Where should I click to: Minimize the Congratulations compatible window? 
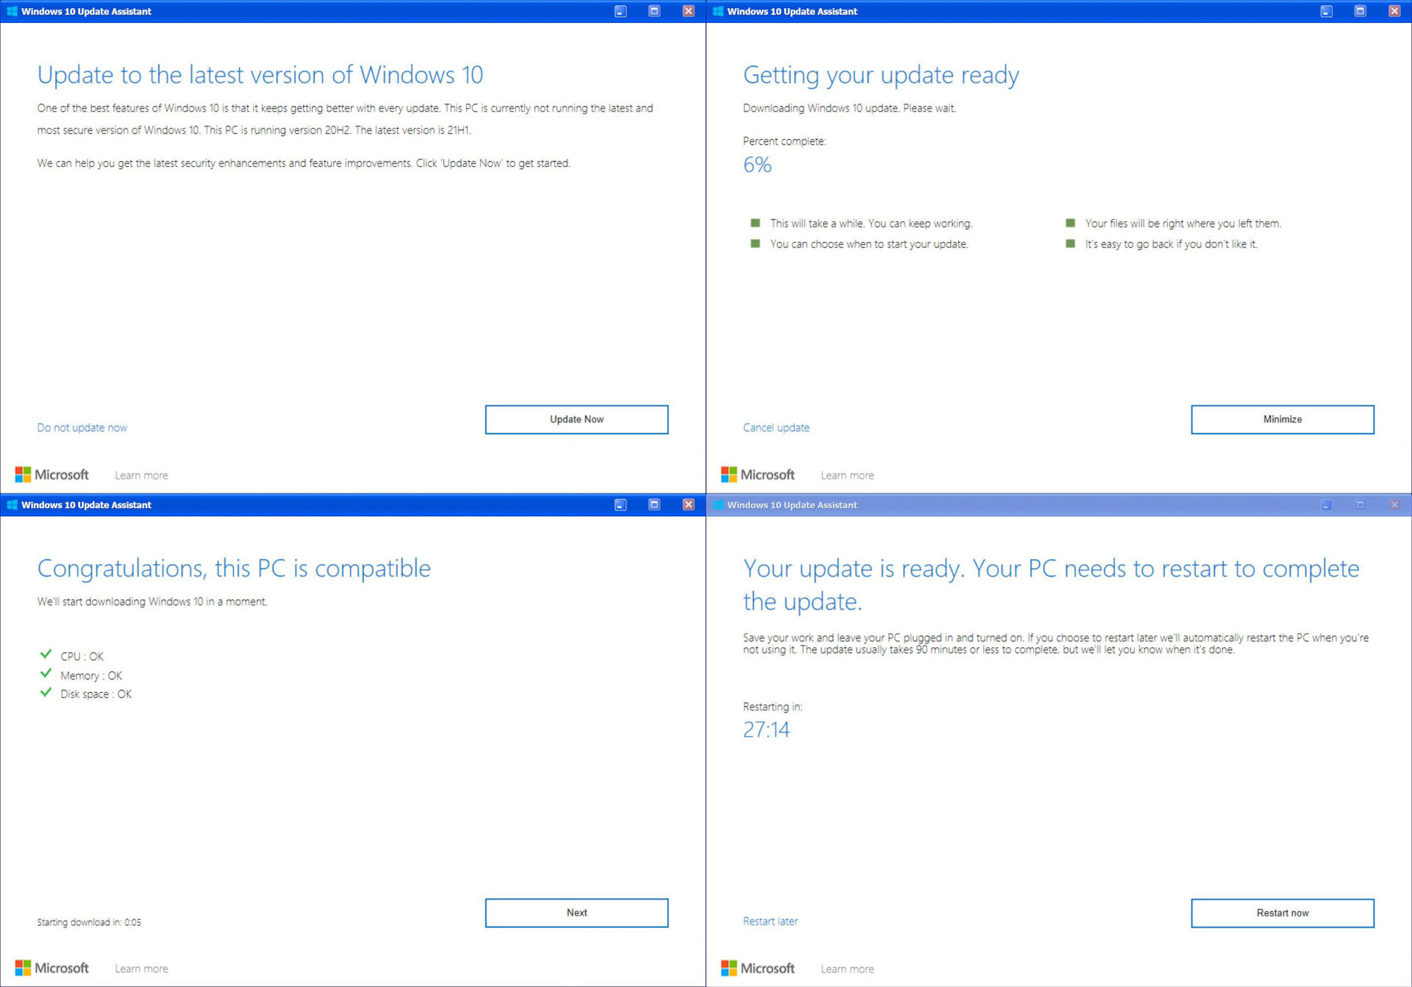point(621,505)
